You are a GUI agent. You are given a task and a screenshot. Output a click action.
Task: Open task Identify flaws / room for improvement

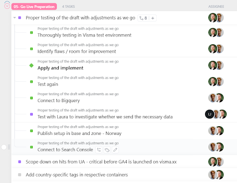click(x=77, y=51)
